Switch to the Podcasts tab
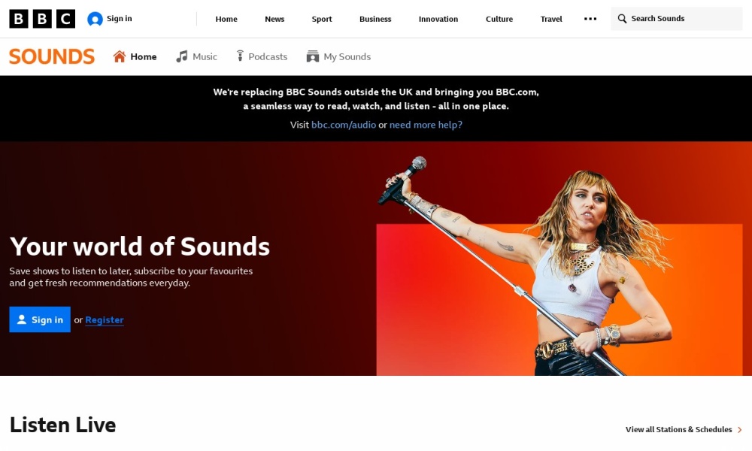Viewport: 752px width, 451px height. point(268,56)
